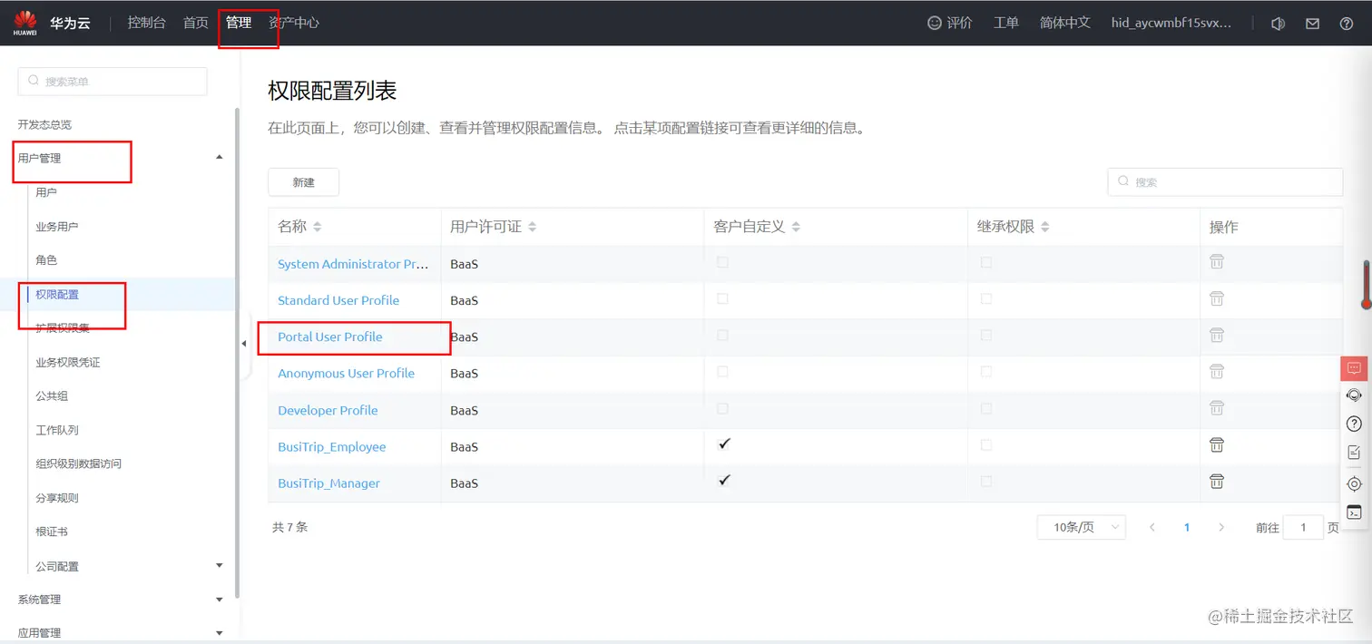Click the target locate icon on right toolbar
This screenshot has width=1372, height=644.
point(1354,483)
